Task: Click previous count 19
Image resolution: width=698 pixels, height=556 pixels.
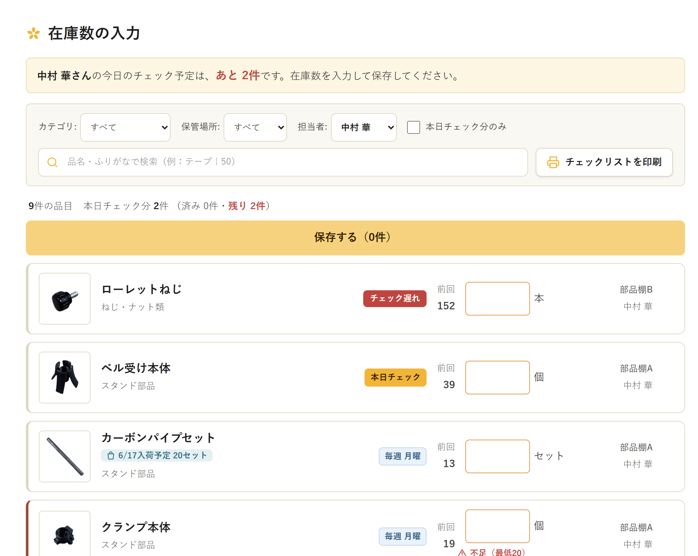Action: coord(449,544)
